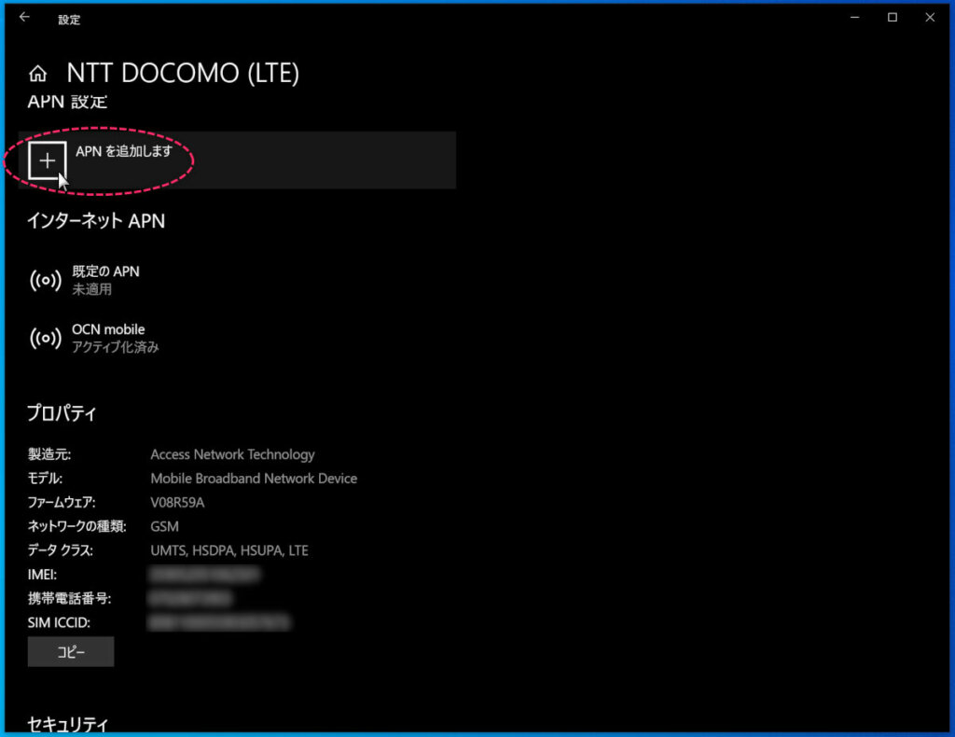
Task: Click signal icon beside OCN mobile
Action: click(46, 338)
